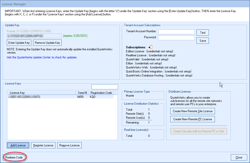Click the QuoteWerks Web subscription line

151,67
